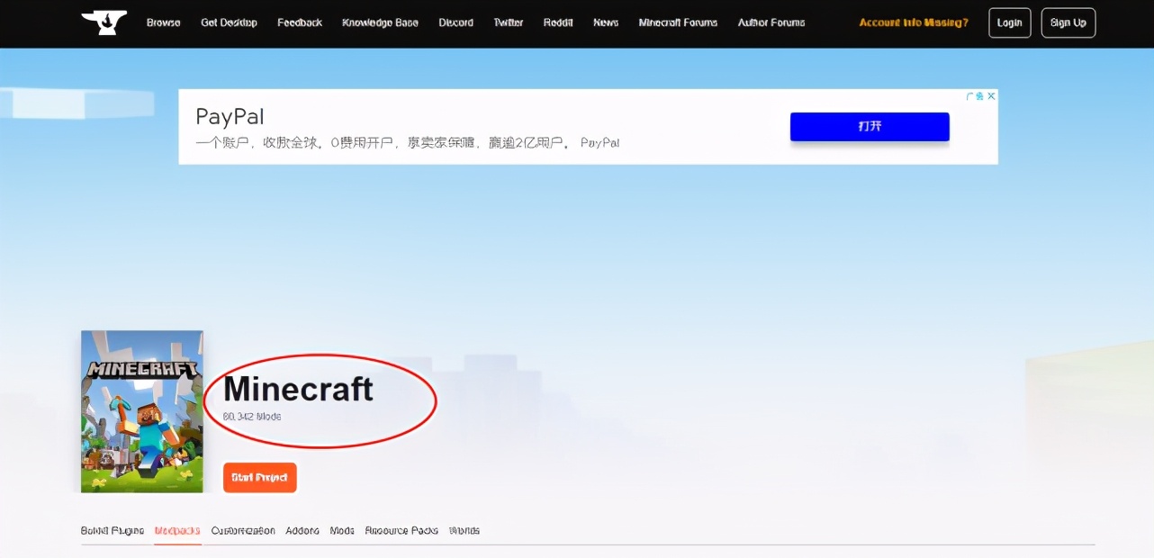This screenshot has width=1154, height=558.
Task: Click the Sign Up button
Action: pyautogui.click(x=1068, y=22)
